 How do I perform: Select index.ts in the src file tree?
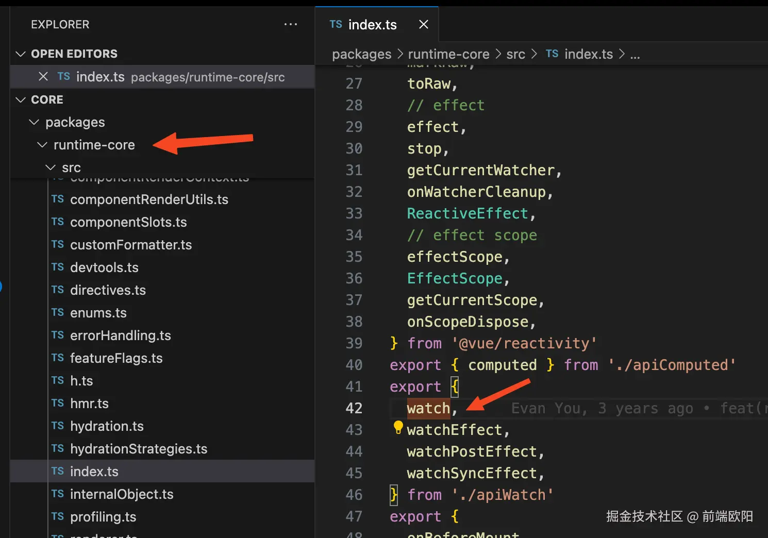[x=162, y=472]
